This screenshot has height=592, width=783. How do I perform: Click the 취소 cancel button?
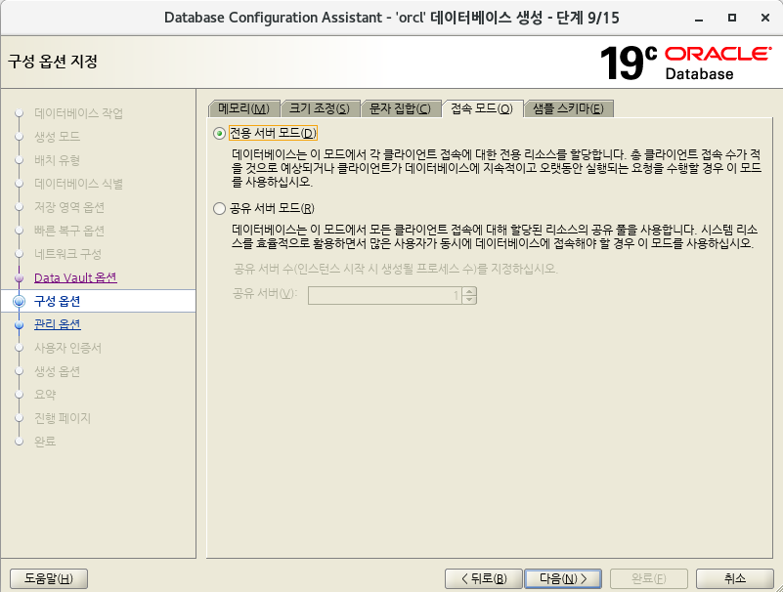tap(735, 578)
